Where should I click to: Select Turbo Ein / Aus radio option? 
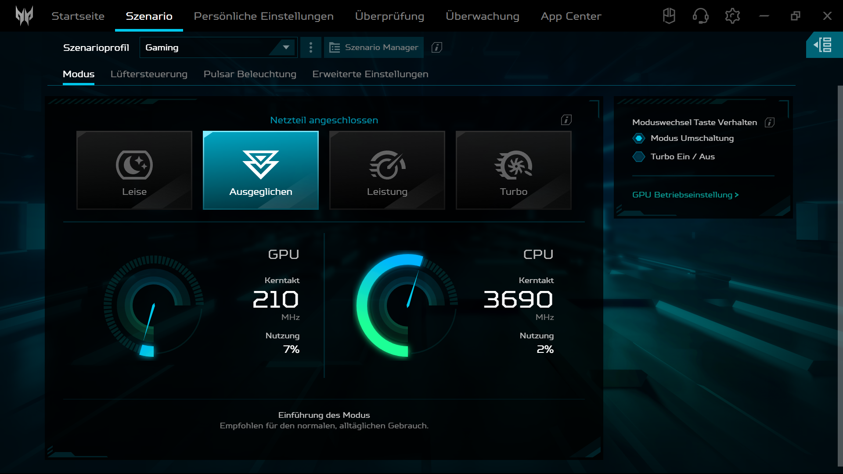639,157
